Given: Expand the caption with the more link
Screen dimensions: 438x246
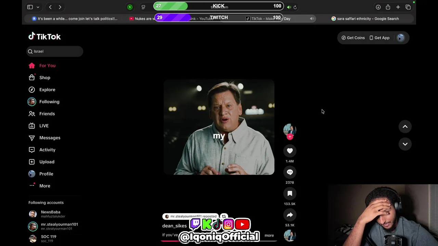Looking at the screenshot, I should (x=269, y=235).
